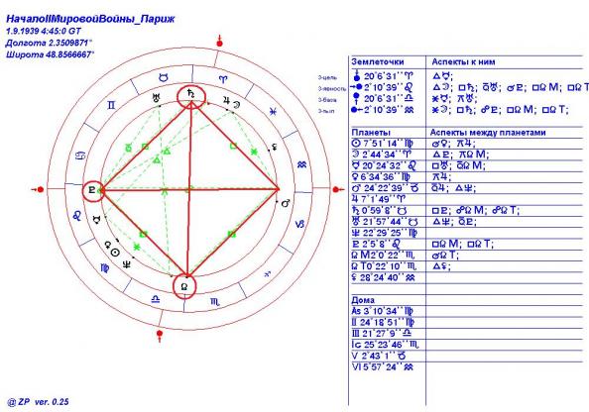This screenshot has width=589, height=412.
Task: Select the Аспекты между планетами header
Action: point(488,133)
